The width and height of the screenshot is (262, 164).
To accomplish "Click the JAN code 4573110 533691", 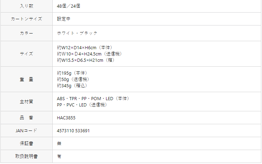I will (x=73, y=131).
